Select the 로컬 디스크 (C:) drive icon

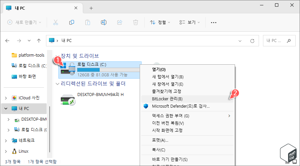click(67, 69)
